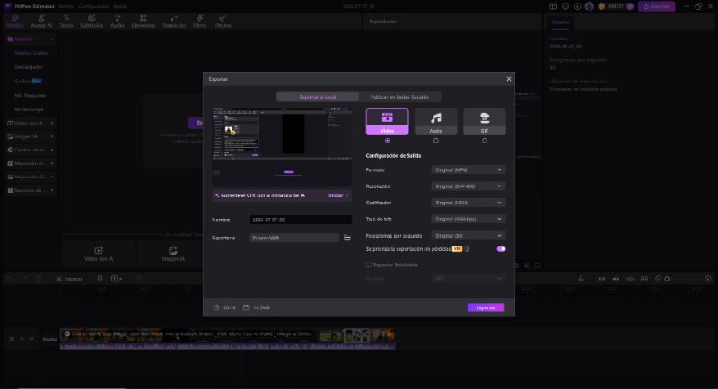Select the radio button under Audio

pyautogui.click(x=435, y=141)
